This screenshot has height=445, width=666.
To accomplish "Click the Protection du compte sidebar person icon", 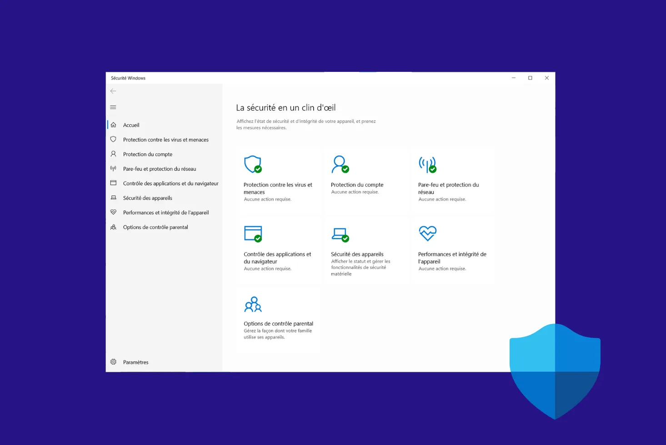I will [114, 154].
